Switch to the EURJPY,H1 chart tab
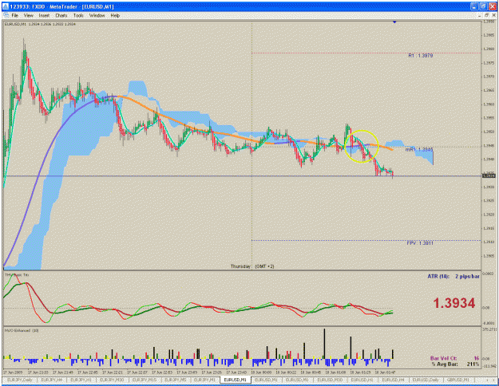This screenshot has height=386, width=499. pos(80,380)
